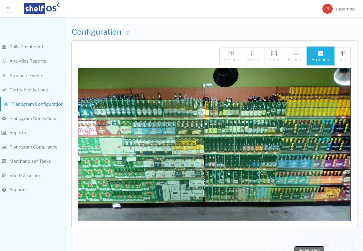This screenshot has width=363, height=251.
Task: Toggle the hamburger sidebar menu button
Action: pyautogui.click(x=8, y=9)
